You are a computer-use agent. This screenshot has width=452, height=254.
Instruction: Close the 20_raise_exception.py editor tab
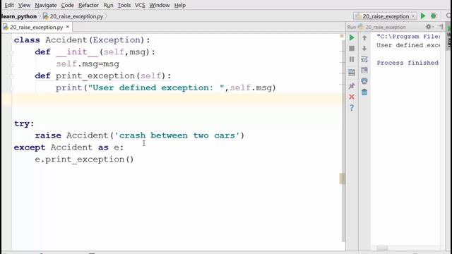click(68, 27)
